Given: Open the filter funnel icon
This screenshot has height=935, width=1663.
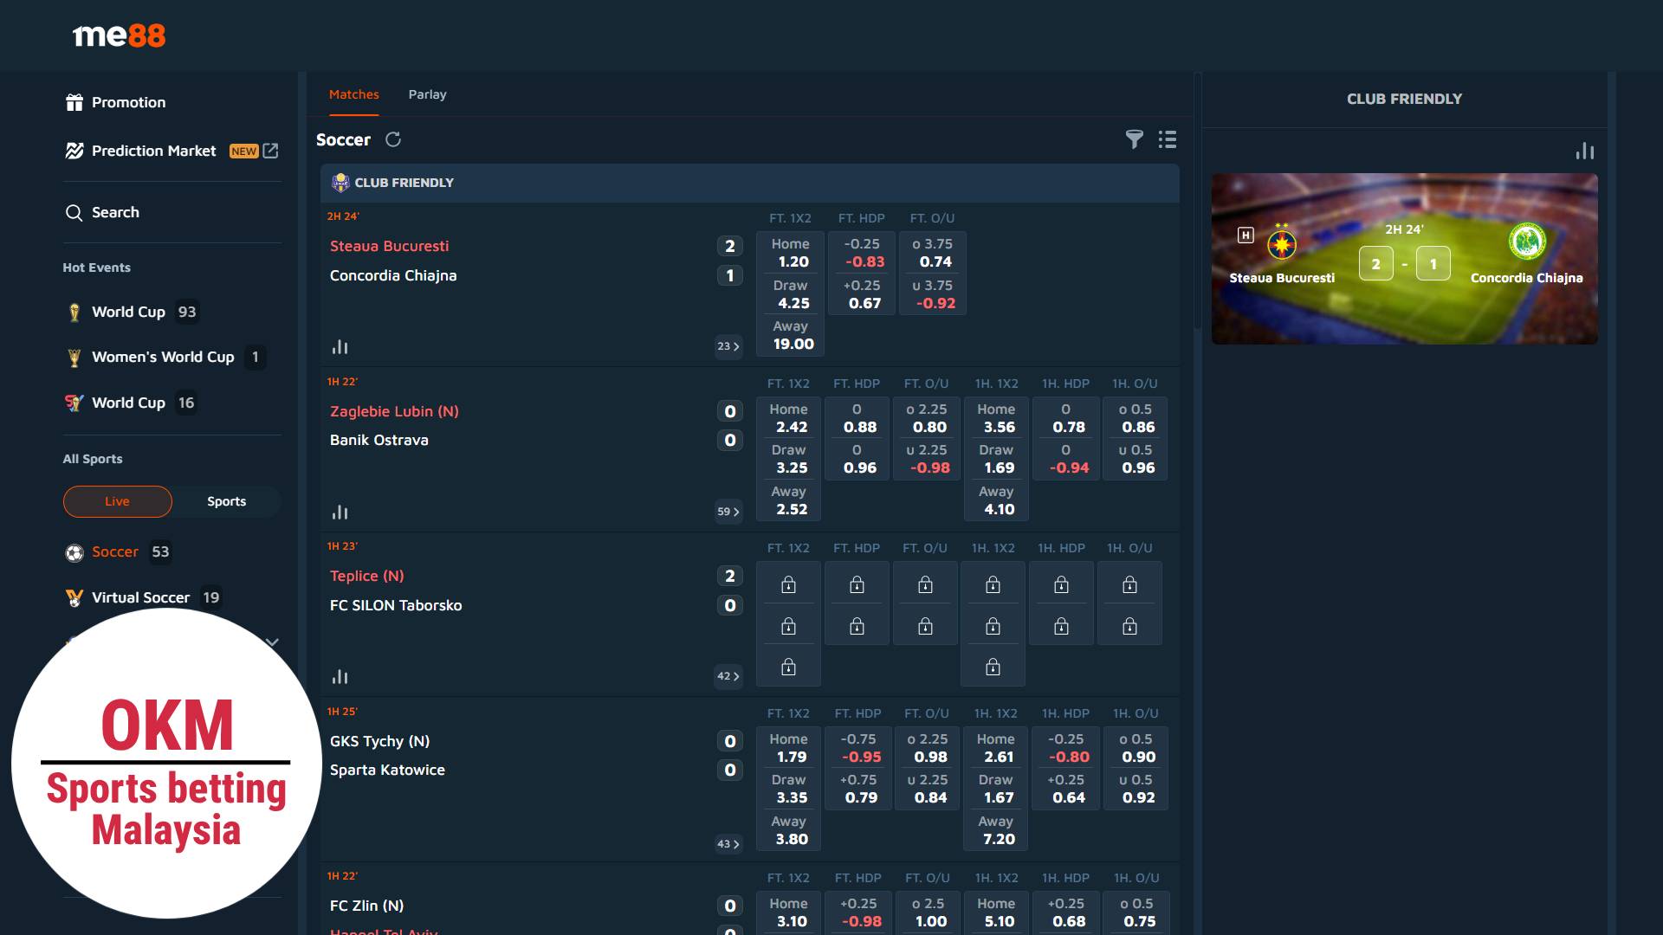Looking at the screenshot, I should point(1134,139).
